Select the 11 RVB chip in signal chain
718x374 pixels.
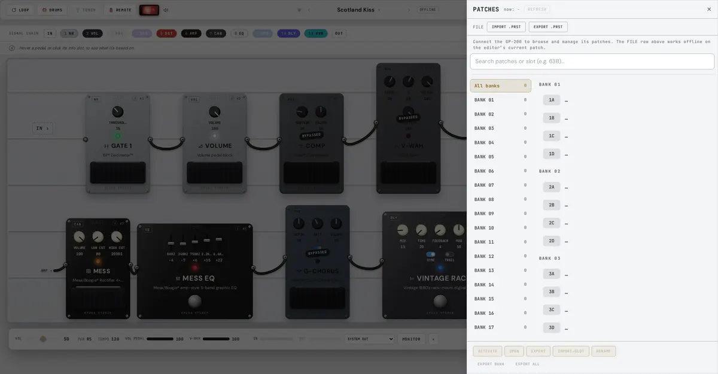pos(316,34)
